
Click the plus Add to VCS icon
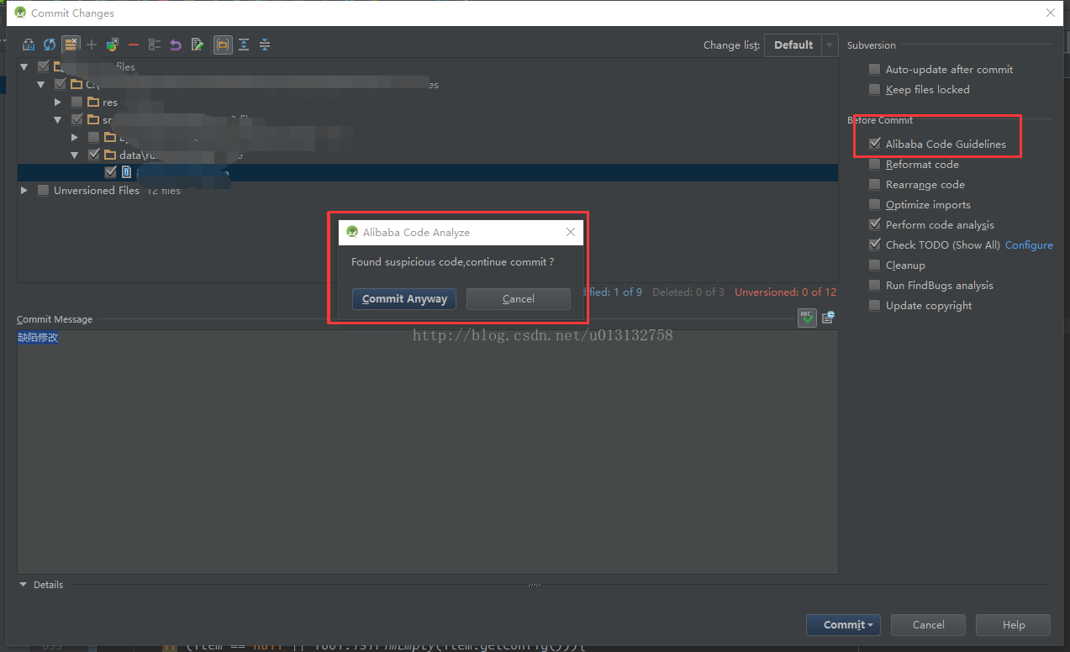92,45
